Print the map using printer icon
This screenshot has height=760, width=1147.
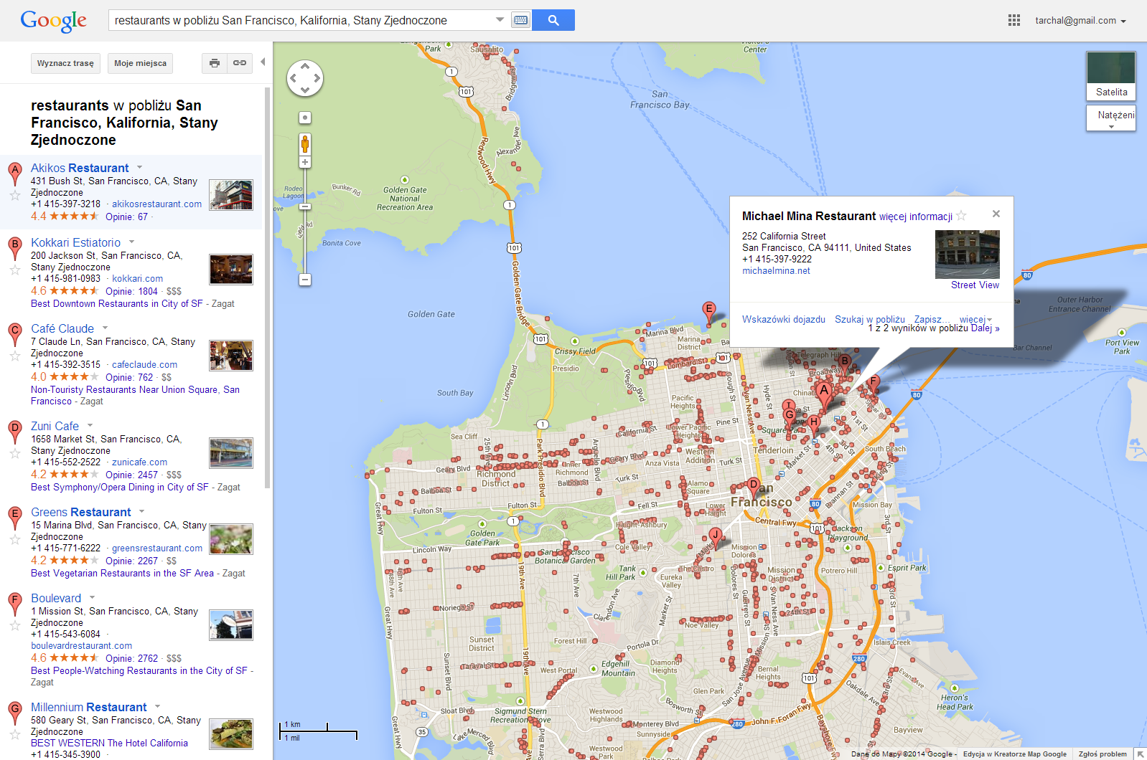point(214,63)
